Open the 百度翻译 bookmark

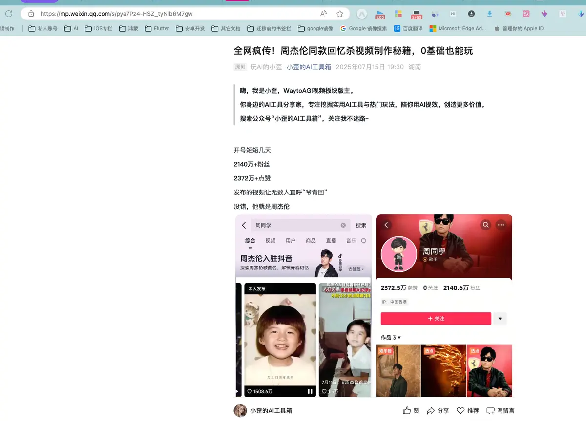(408, 29)
